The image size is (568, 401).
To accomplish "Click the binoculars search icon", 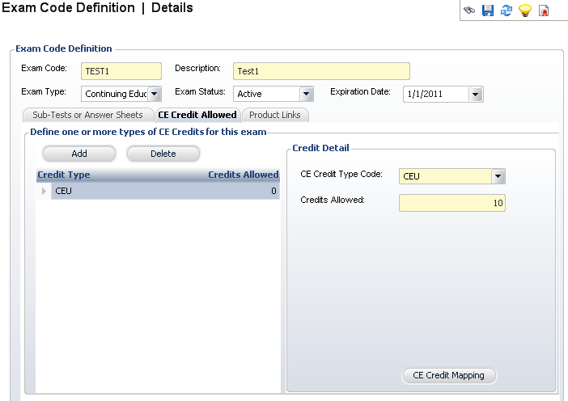I will point(469,11).
